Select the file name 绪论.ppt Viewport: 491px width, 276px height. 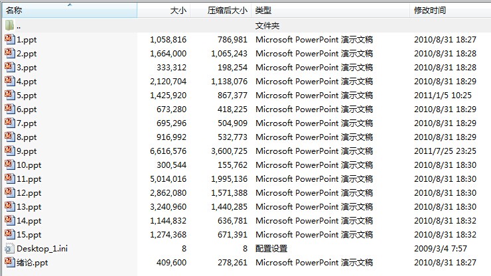coord(33,263)
